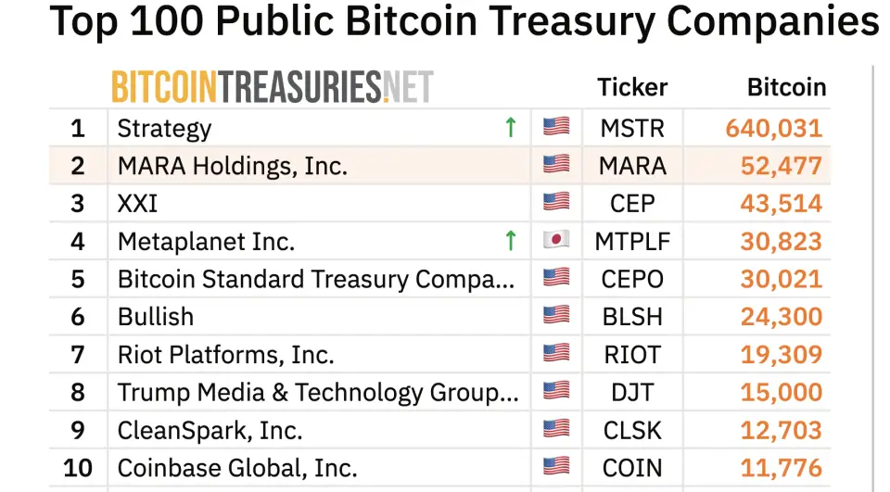Select the CleanSpark, Inc. row name

210,430
